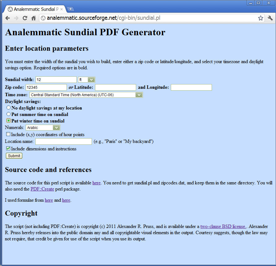Open the source code 'here' link
276x266 pixels.
click(97, 183)
